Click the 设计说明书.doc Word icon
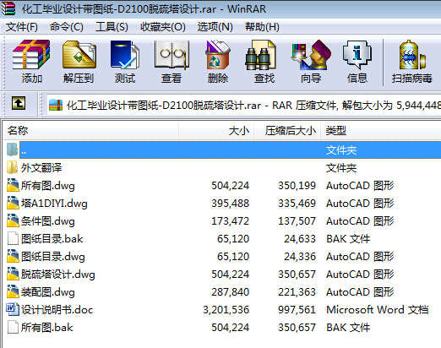The width and height of the screenshot is (441, 348). point(13,309)
